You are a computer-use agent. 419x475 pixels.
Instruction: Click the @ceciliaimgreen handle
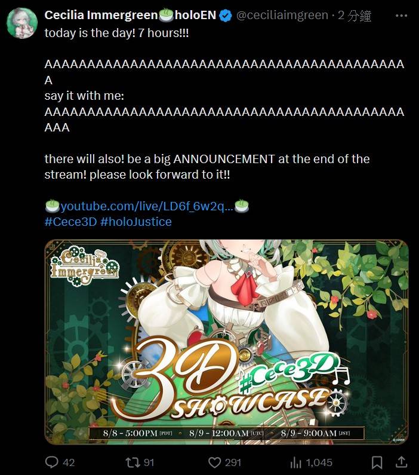coord(282,15)
